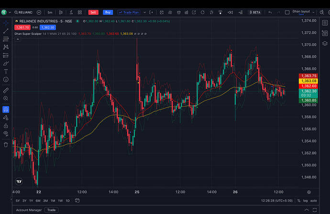Set the chart range to 1D
Screen dimensions: 330x214
pos(67,201)
